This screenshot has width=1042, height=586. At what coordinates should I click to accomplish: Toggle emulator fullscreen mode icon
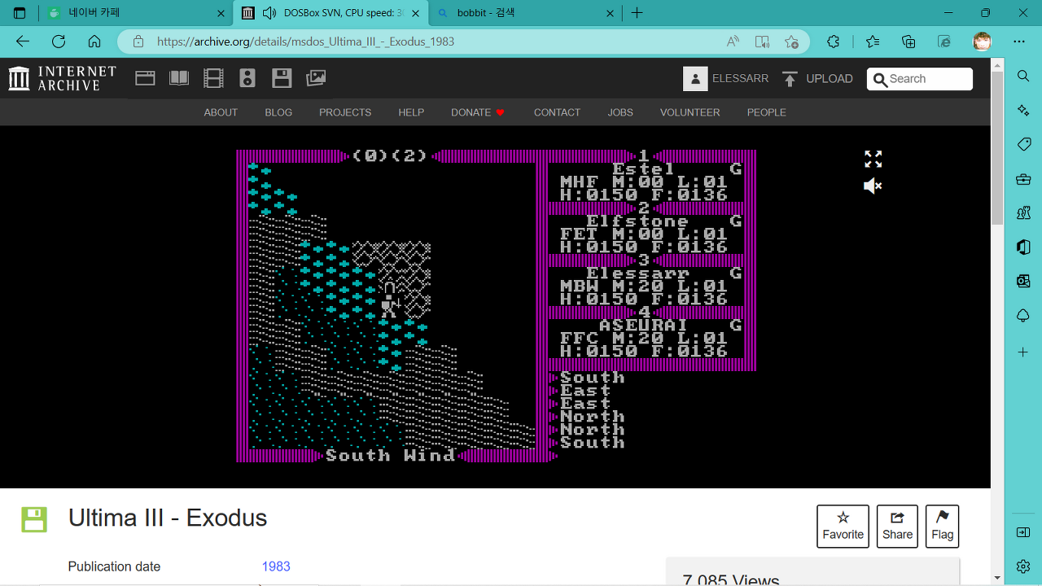[873, 159]
